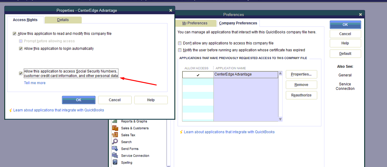Screen dimensions: 387x167
Task: Open the Service Connection icon in sidebar
Action: click(x=115, y=155)
